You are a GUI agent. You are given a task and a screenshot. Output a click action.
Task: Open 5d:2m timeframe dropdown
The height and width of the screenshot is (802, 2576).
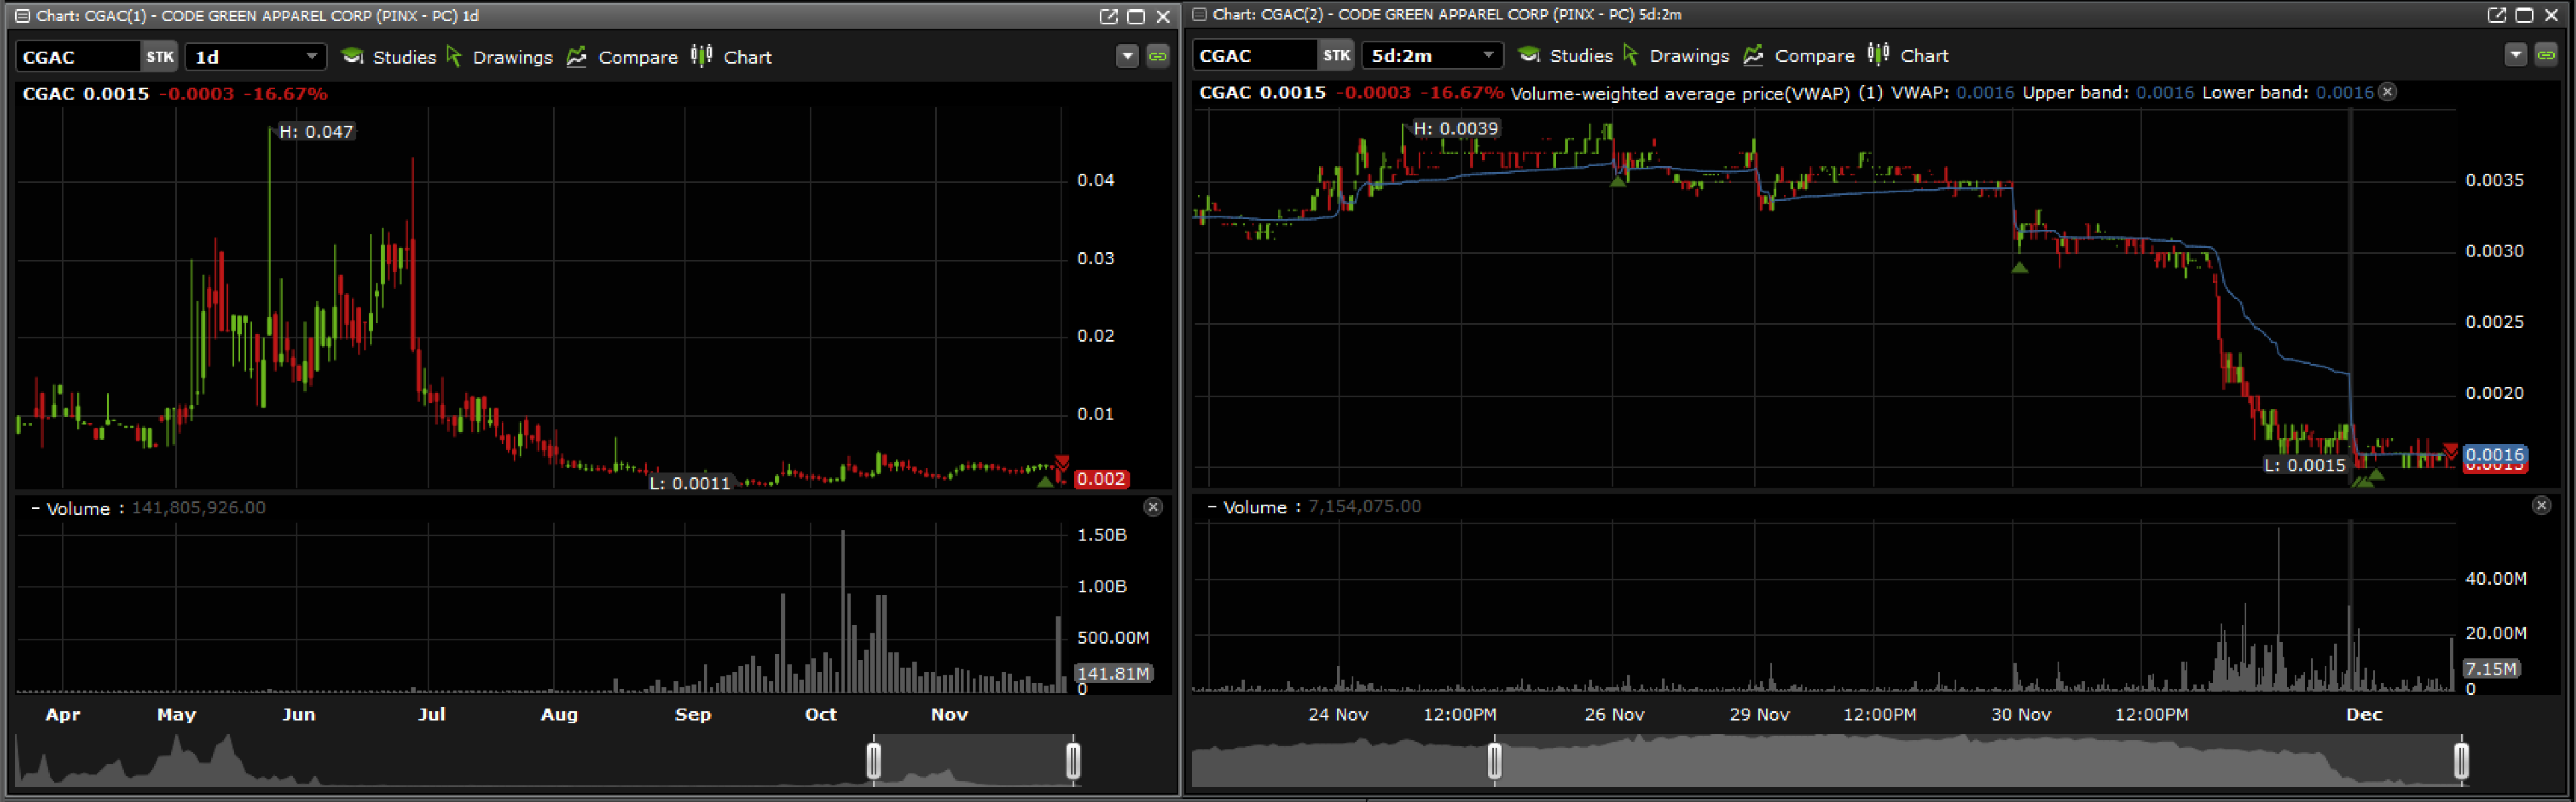pyautogui.click(x=1432, y=56)
